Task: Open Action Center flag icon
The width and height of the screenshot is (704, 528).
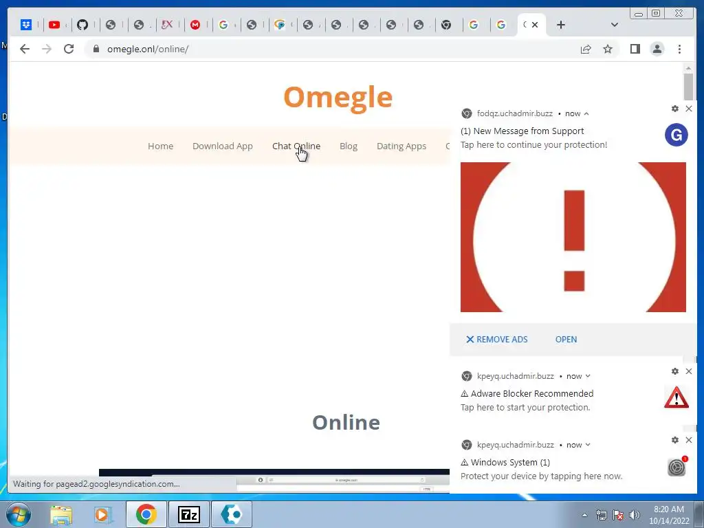Action: 618,515
